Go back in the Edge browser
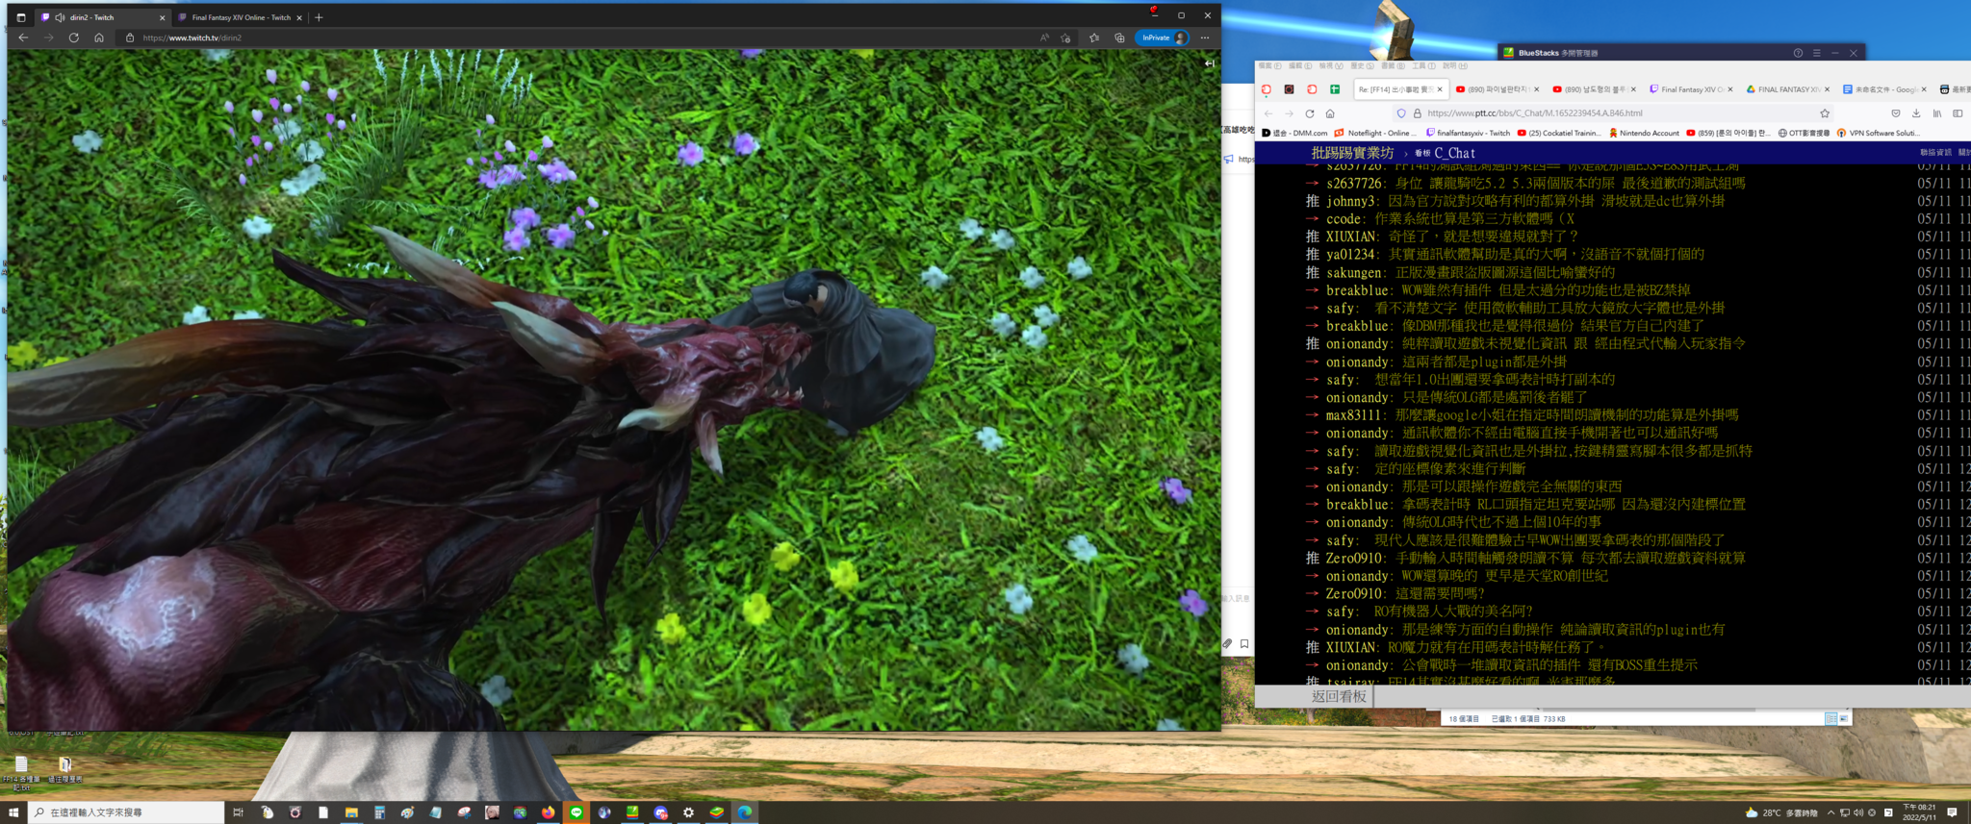The width and height of the screenshot is (1971, 824). pyautogui.click(x=23, y=37)
